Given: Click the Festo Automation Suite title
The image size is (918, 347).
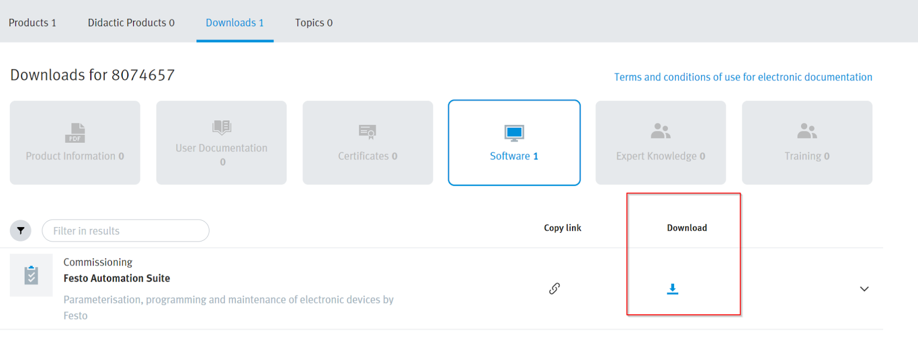Looking at the screenshot, I should tap(116, 278).
